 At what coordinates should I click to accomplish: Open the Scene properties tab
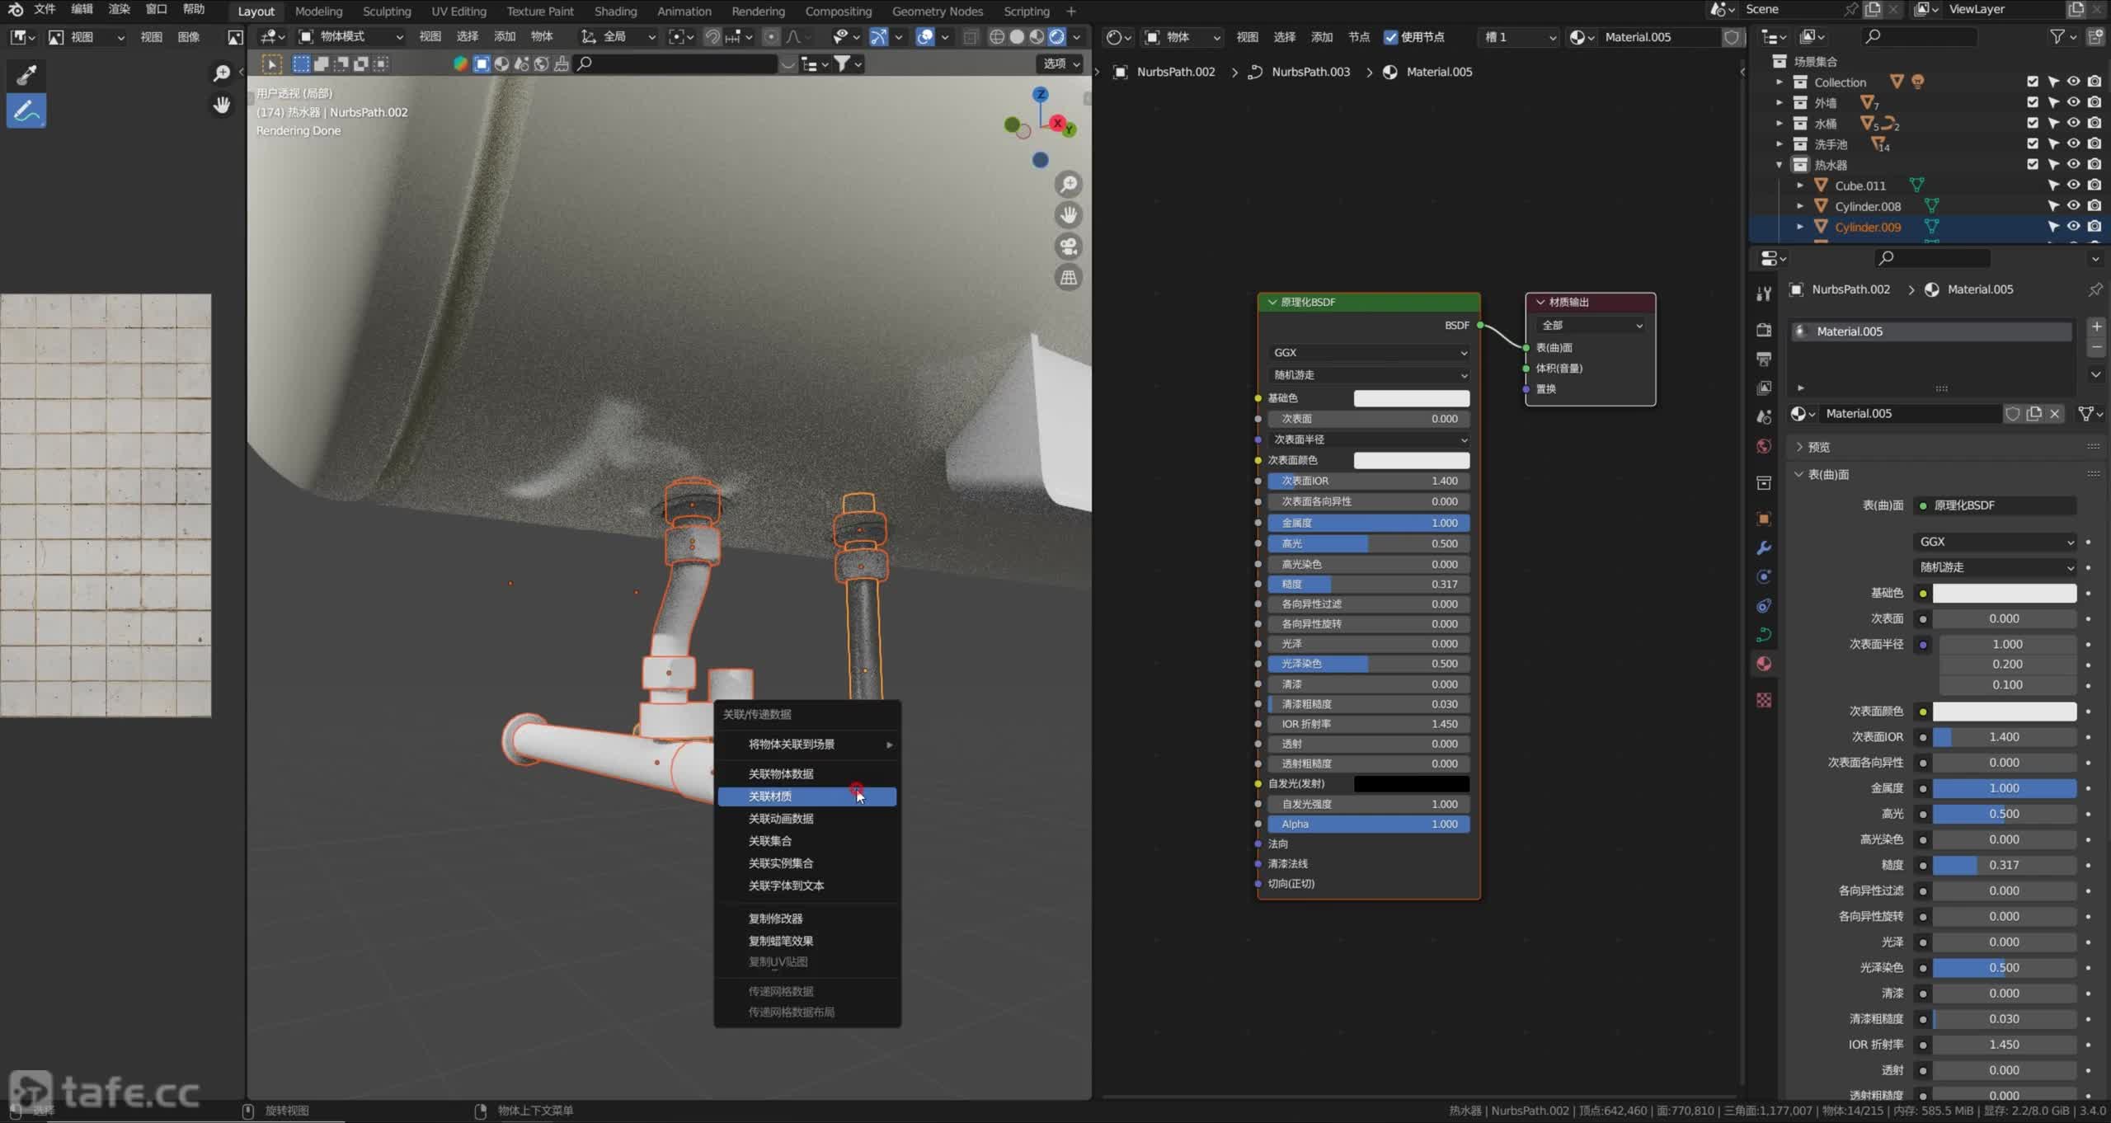click(x=1764, y=416)
